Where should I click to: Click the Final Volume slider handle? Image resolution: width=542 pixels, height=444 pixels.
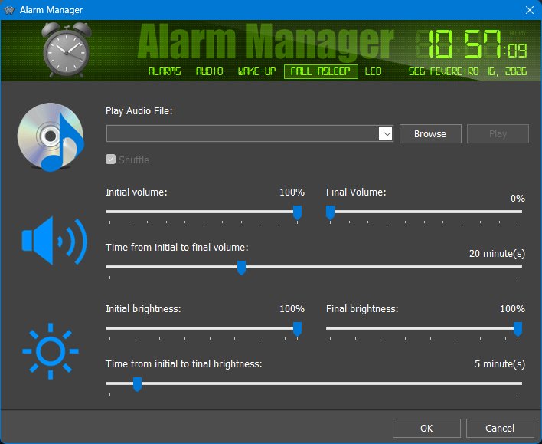click(x=330, y=212)
